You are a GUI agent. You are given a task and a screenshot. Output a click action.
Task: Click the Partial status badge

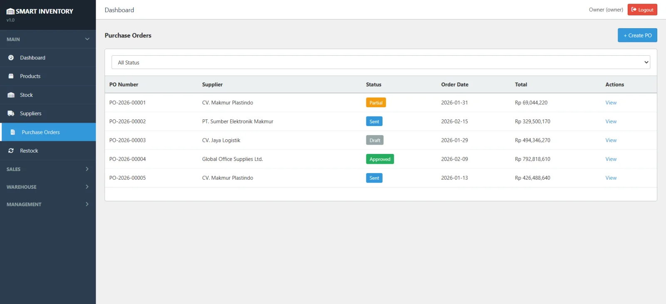pyautogui.click(x=376, y=103)
